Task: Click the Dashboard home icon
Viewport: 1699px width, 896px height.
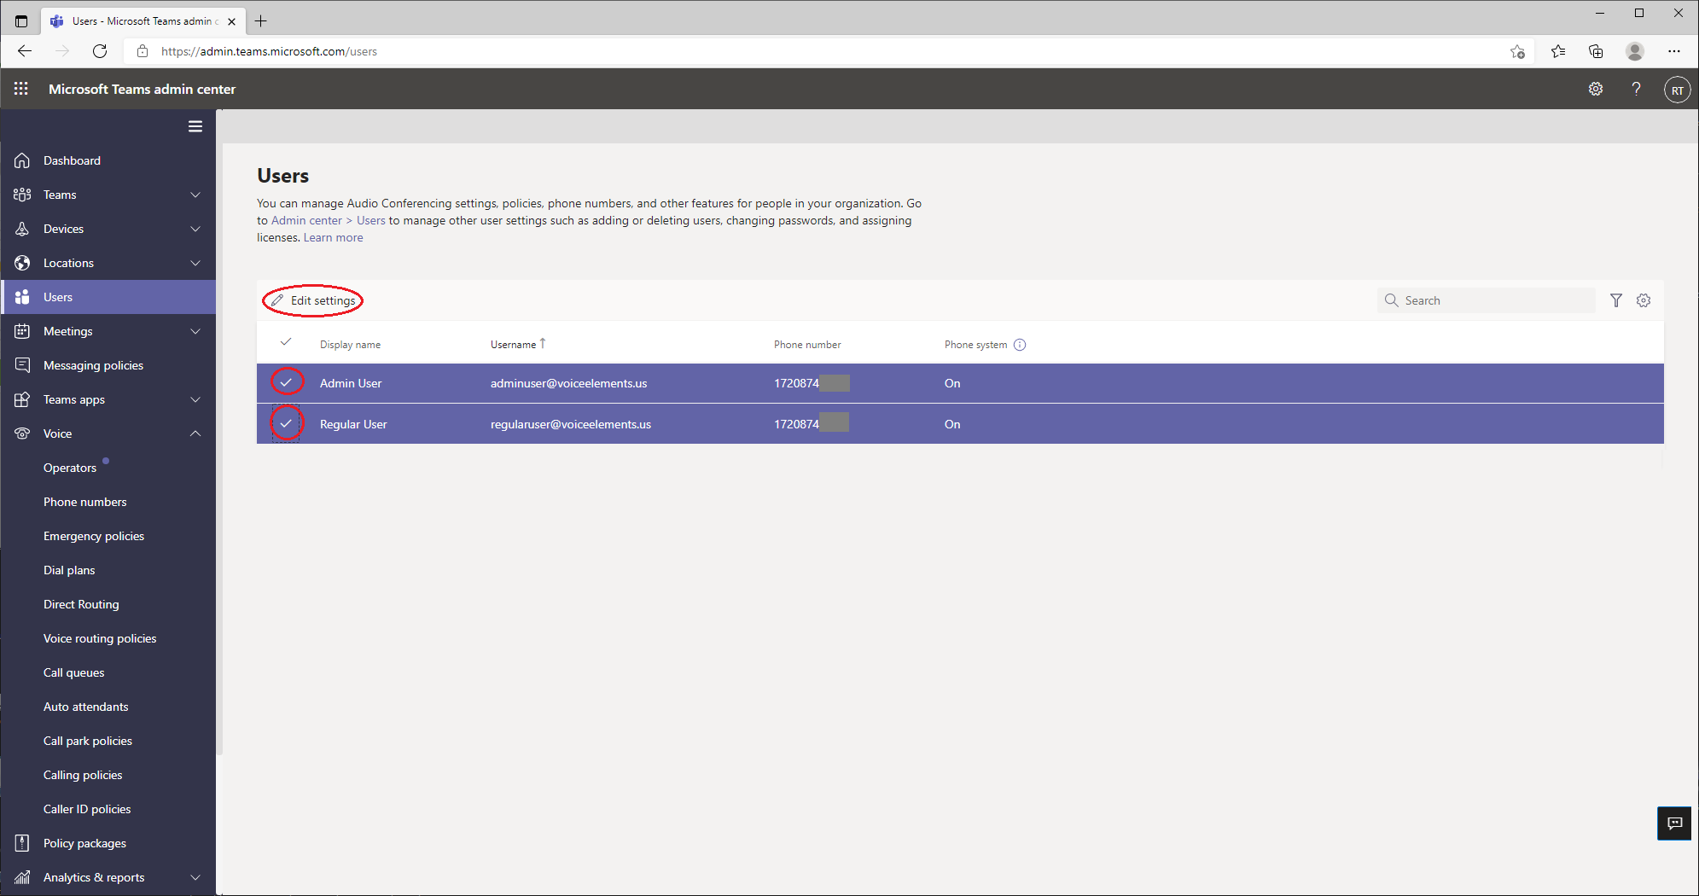Action: [x=22, y=160]
